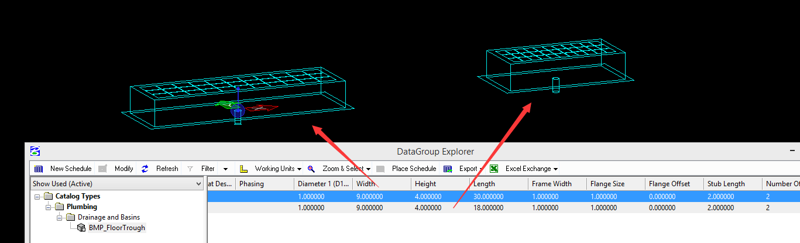
Task: Click the BMP_FloorTrough cube icon
Action: tap(82, 228)
